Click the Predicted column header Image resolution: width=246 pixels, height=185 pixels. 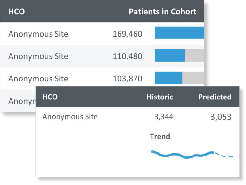[x=215, y=97]
